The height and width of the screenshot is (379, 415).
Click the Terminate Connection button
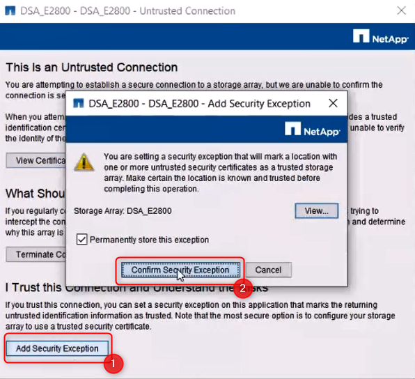36,254
